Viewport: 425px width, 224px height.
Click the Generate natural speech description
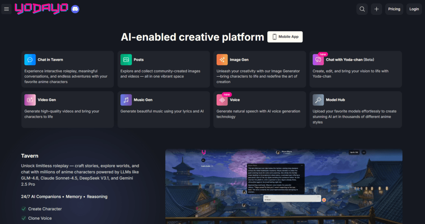point(258,114)
